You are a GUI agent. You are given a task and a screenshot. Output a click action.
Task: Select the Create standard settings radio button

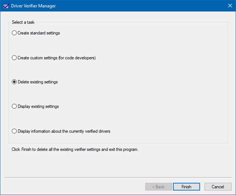coord(15,33)
